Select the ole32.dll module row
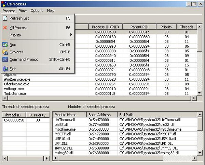Viewport: 205px width, 165px height. pyautogui.click(x=125, y=125)
